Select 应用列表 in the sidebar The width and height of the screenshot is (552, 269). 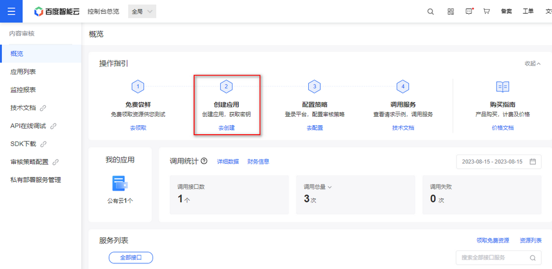23,72
